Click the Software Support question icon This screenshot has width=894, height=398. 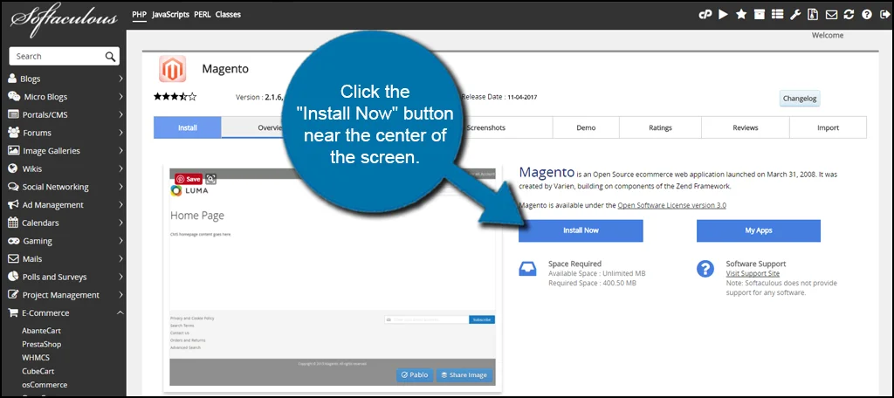coord(705,269)
